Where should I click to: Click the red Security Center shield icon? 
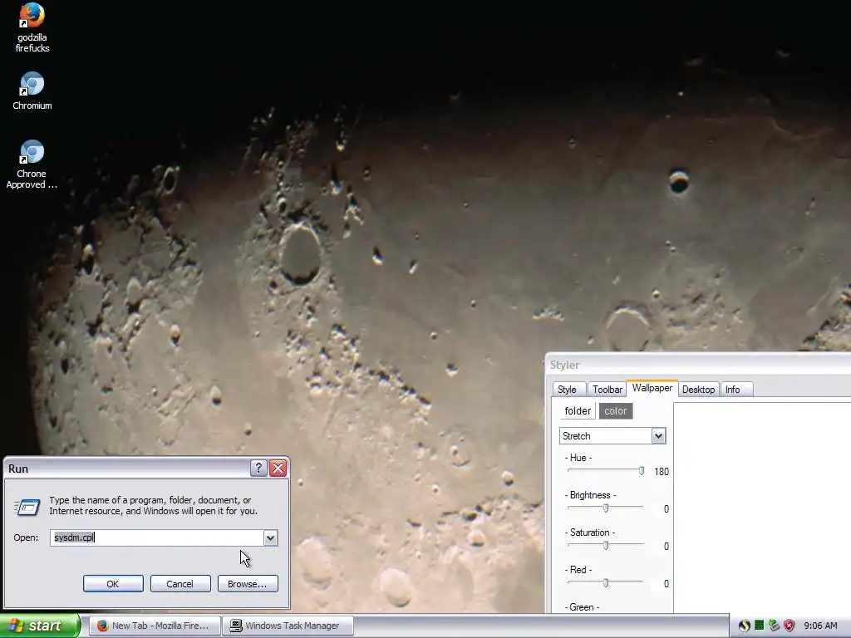pos(790,626)
